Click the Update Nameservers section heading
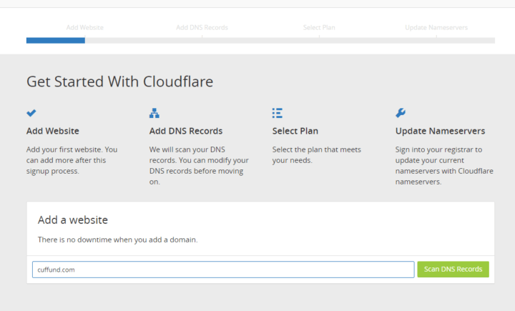The image size is (515, 311). click(440, 131)
